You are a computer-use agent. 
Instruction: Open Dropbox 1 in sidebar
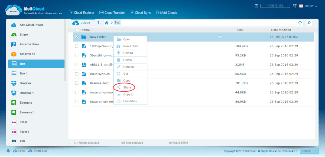pos(36,93)
